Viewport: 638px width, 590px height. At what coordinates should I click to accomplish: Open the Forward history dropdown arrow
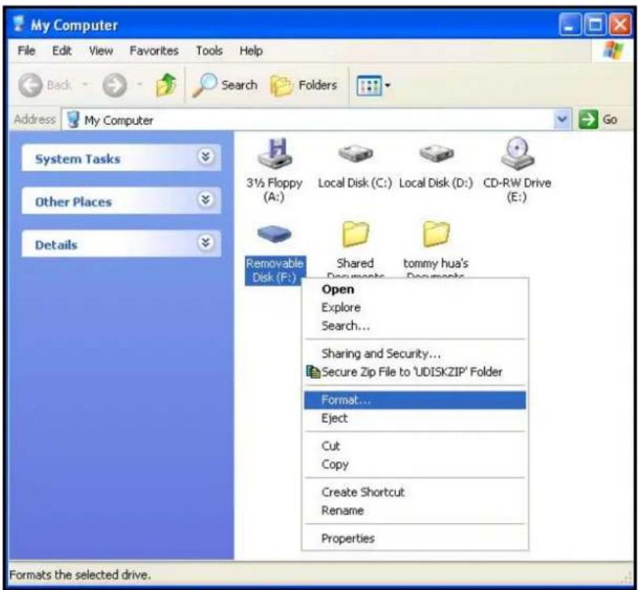coord(140,84)
